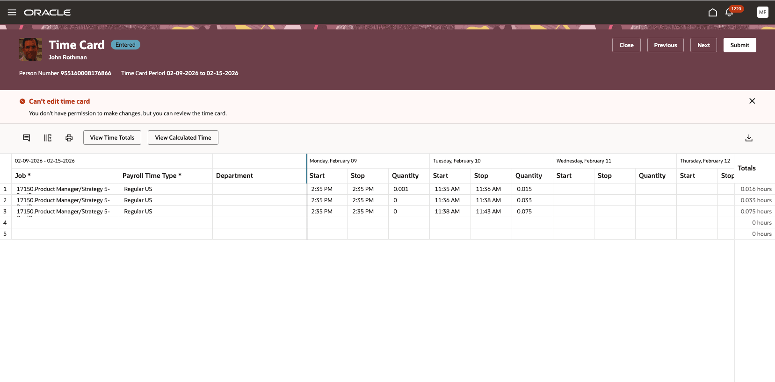Click Job cell in row 3
The image size is (775, 382).
[x=65, y=212]
